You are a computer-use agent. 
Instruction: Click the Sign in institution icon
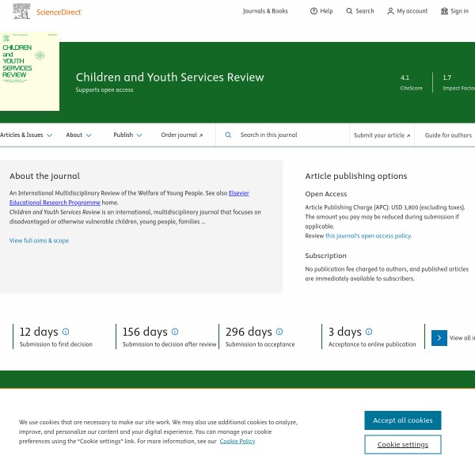pyautogui.click(x=444, y=11)
